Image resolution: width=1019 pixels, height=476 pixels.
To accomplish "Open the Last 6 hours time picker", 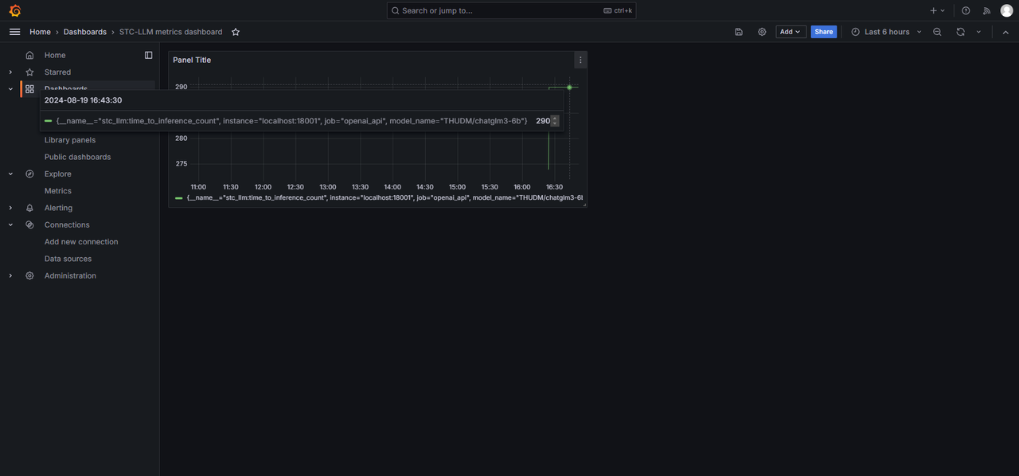I will 886,32.
